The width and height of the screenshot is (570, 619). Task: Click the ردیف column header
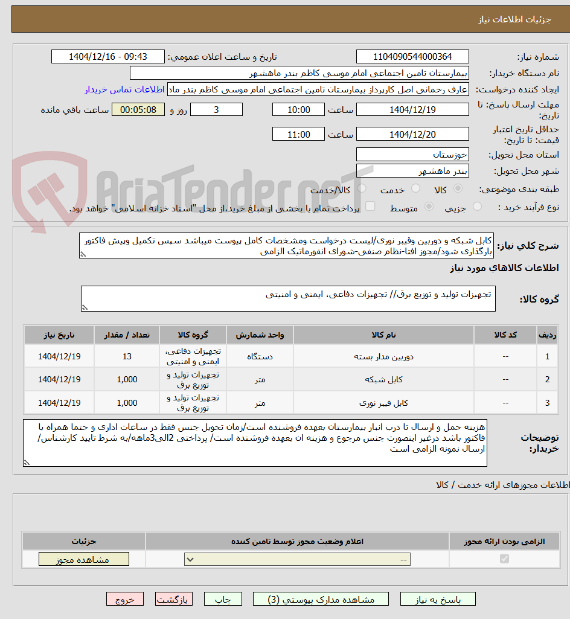click(x=547, y=335)
